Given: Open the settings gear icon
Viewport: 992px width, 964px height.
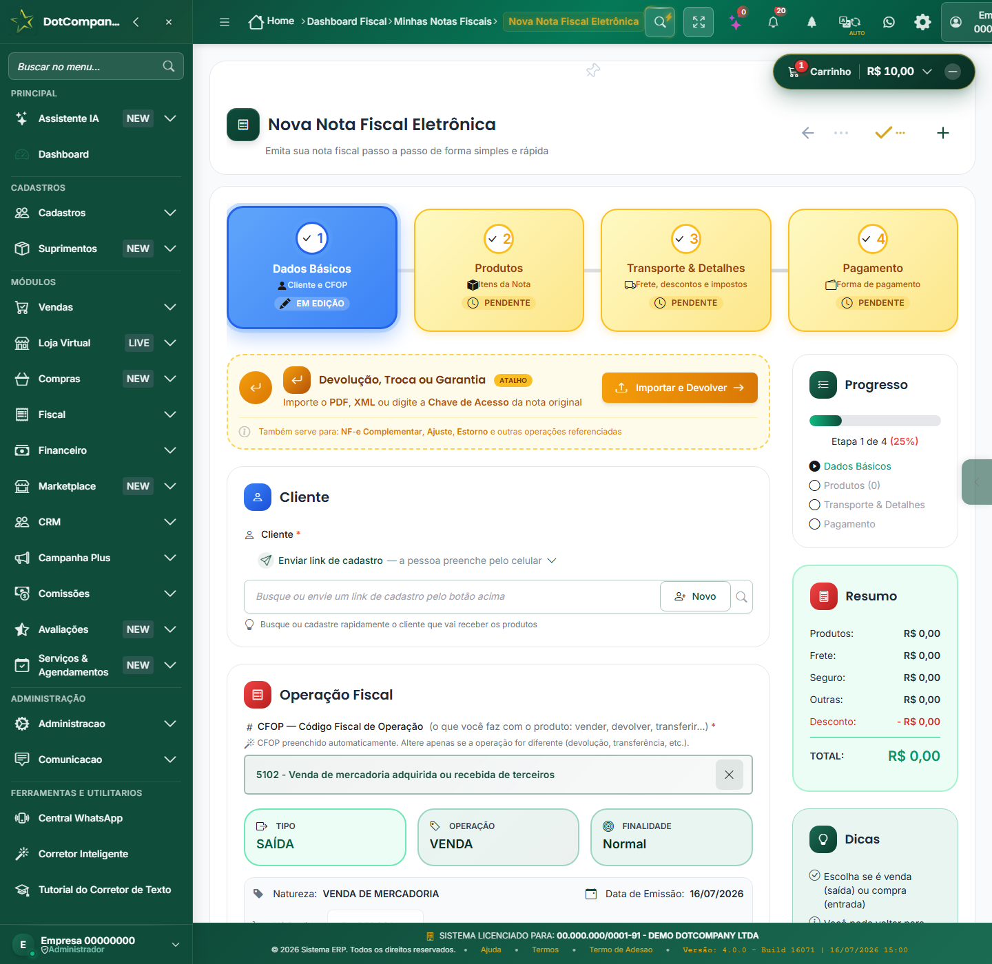Looking at the screenshot, I should pyautogui.click(x=922, y=22).
